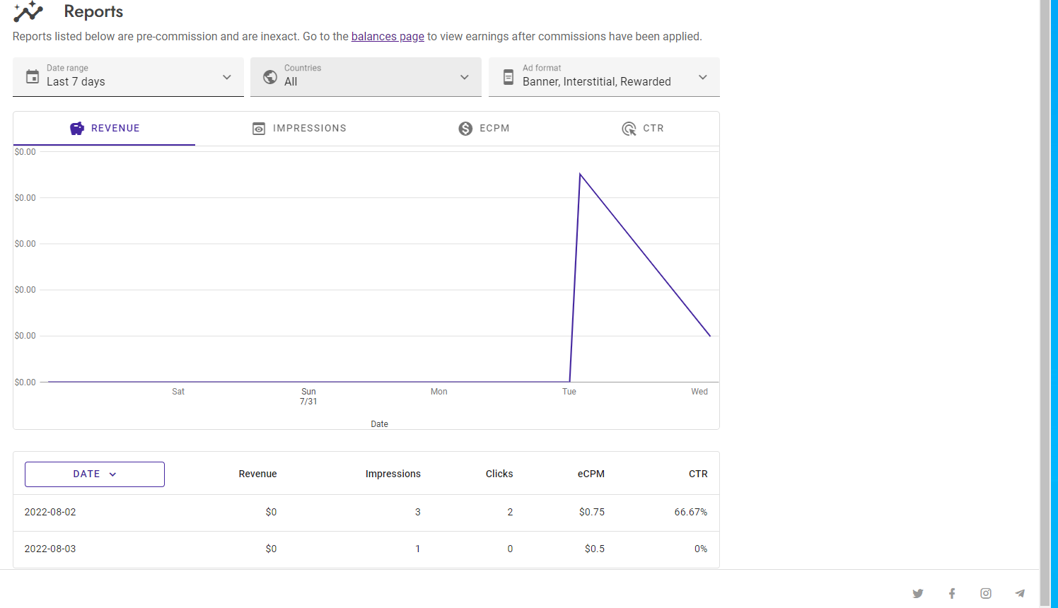Click the globe icon in Countries
Screen dimensions: 1058x608
270,76
